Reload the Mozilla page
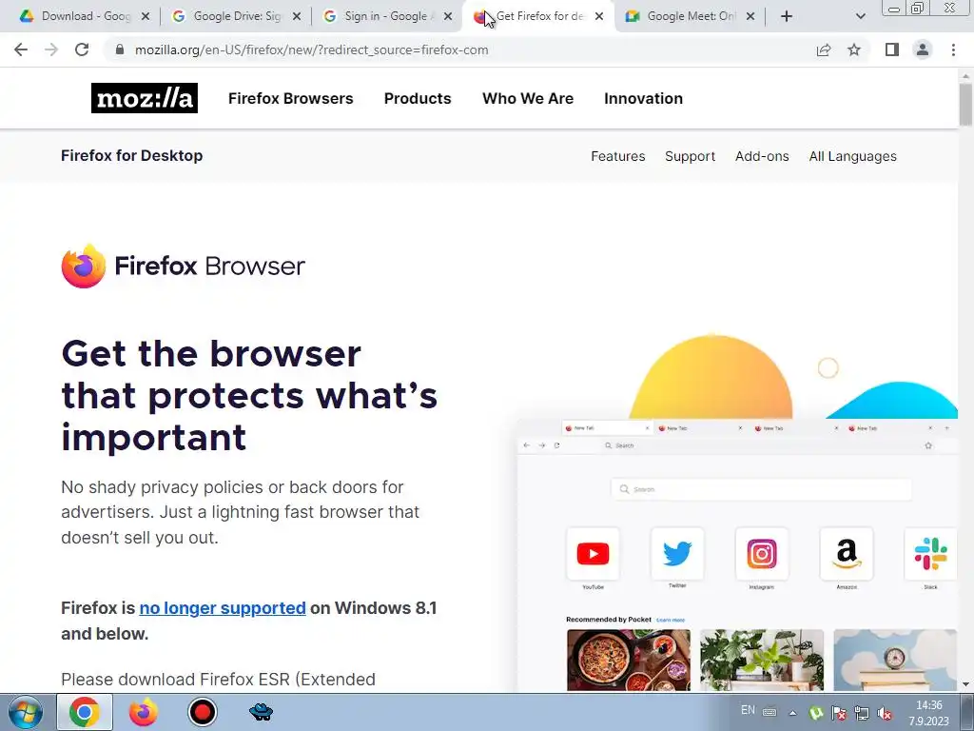This screenshot has width=974, height=731. 82,49
